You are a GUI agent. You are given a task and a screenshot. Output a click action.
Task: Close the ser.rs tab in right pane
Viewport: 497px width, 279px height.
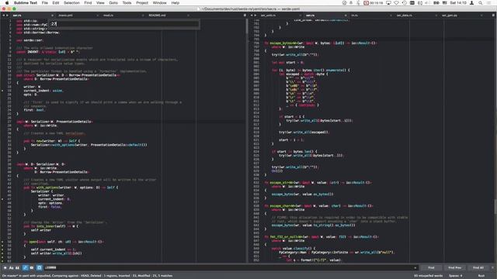(x=346, y=15)
